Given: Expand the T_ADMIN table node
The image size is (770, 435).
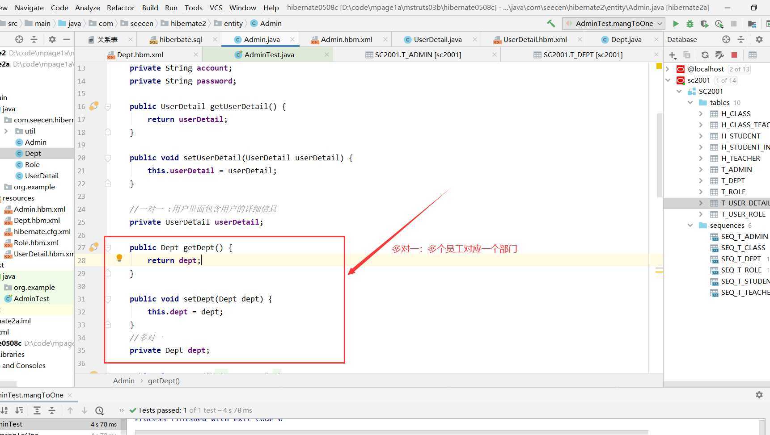Looking at the screenshot, I should point(701,169).
